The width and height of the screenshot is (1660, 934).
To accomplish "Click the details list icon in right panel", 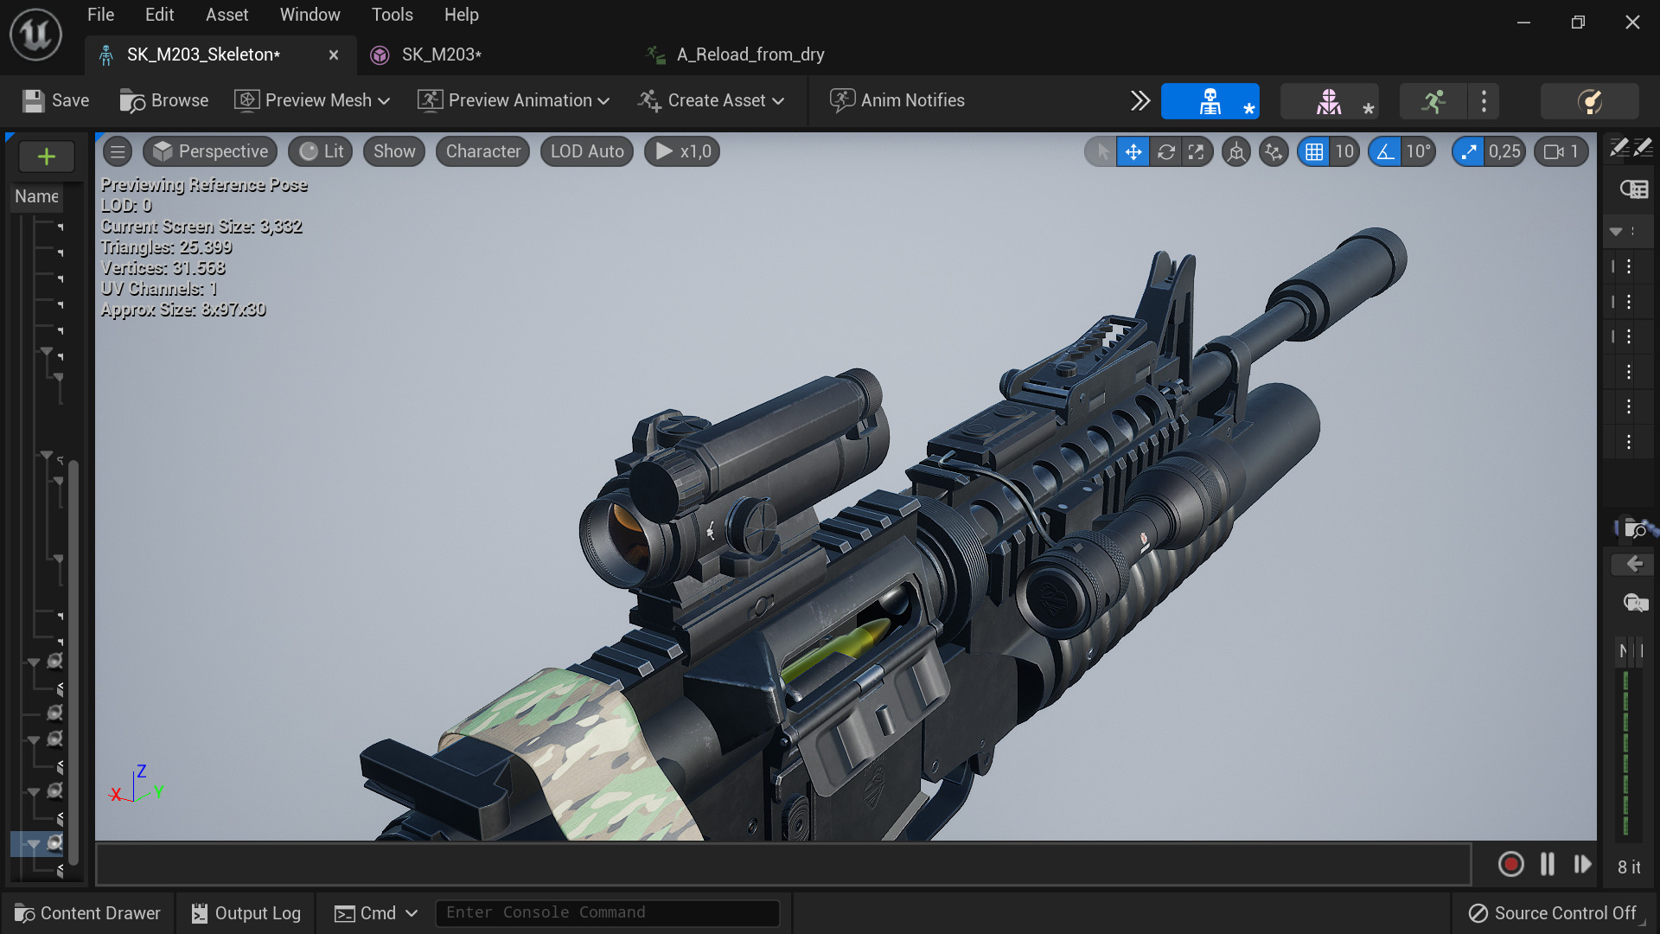I will [1633, 189].
